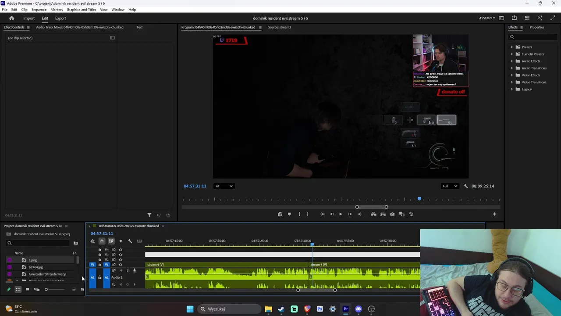This screenshot has height=316, width=561.
Task: Enable voice-over record microphone on A1
Action: tap(135, 270)
